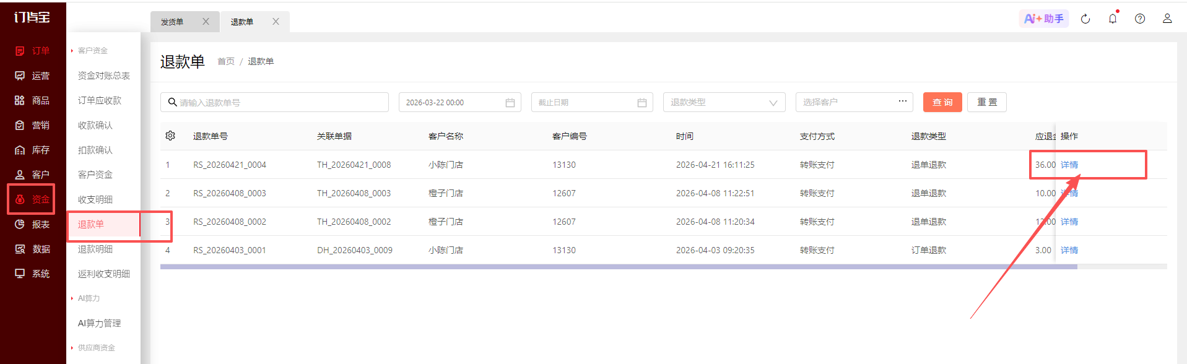Screen dimensions: 1187x364
Task: Close the 退款单 tab
Action: click(276, 22)
